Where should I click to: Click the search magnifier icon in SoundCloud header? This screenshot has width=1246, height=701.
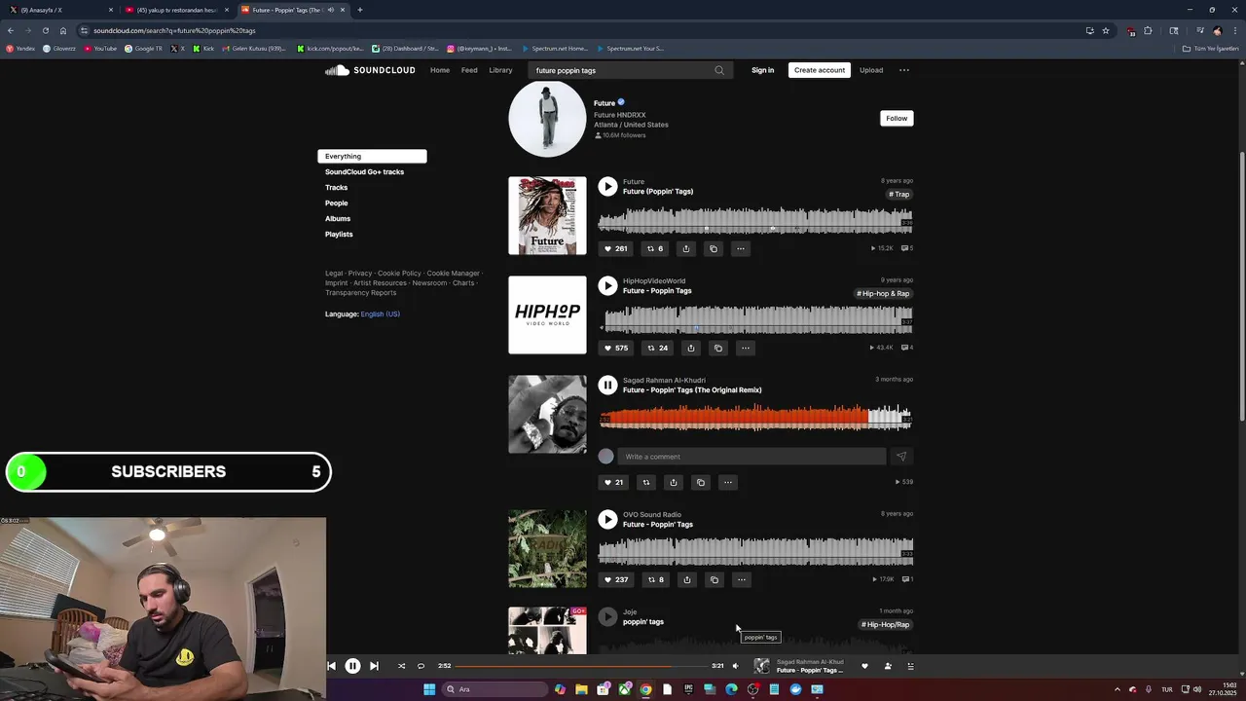[x=719, y=70]
